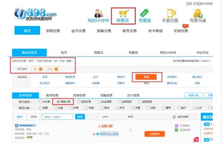The image size is (222, 145).
Task: Click the UU898.com site logo
Action: coord(36,14)
